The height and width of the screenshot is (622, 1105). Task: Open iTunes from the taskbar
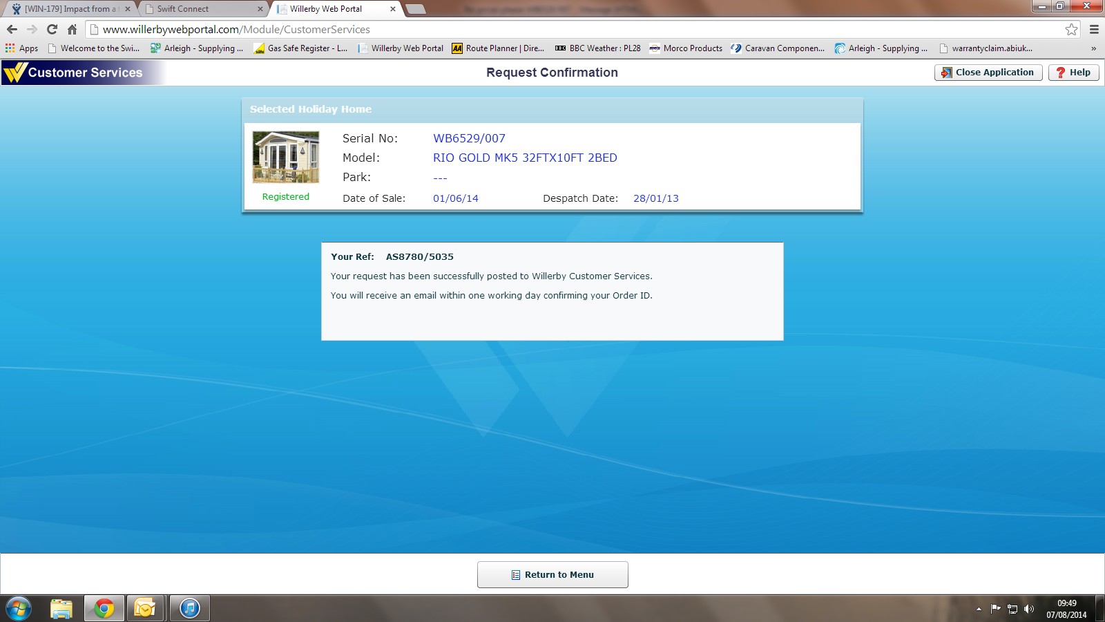189,608
